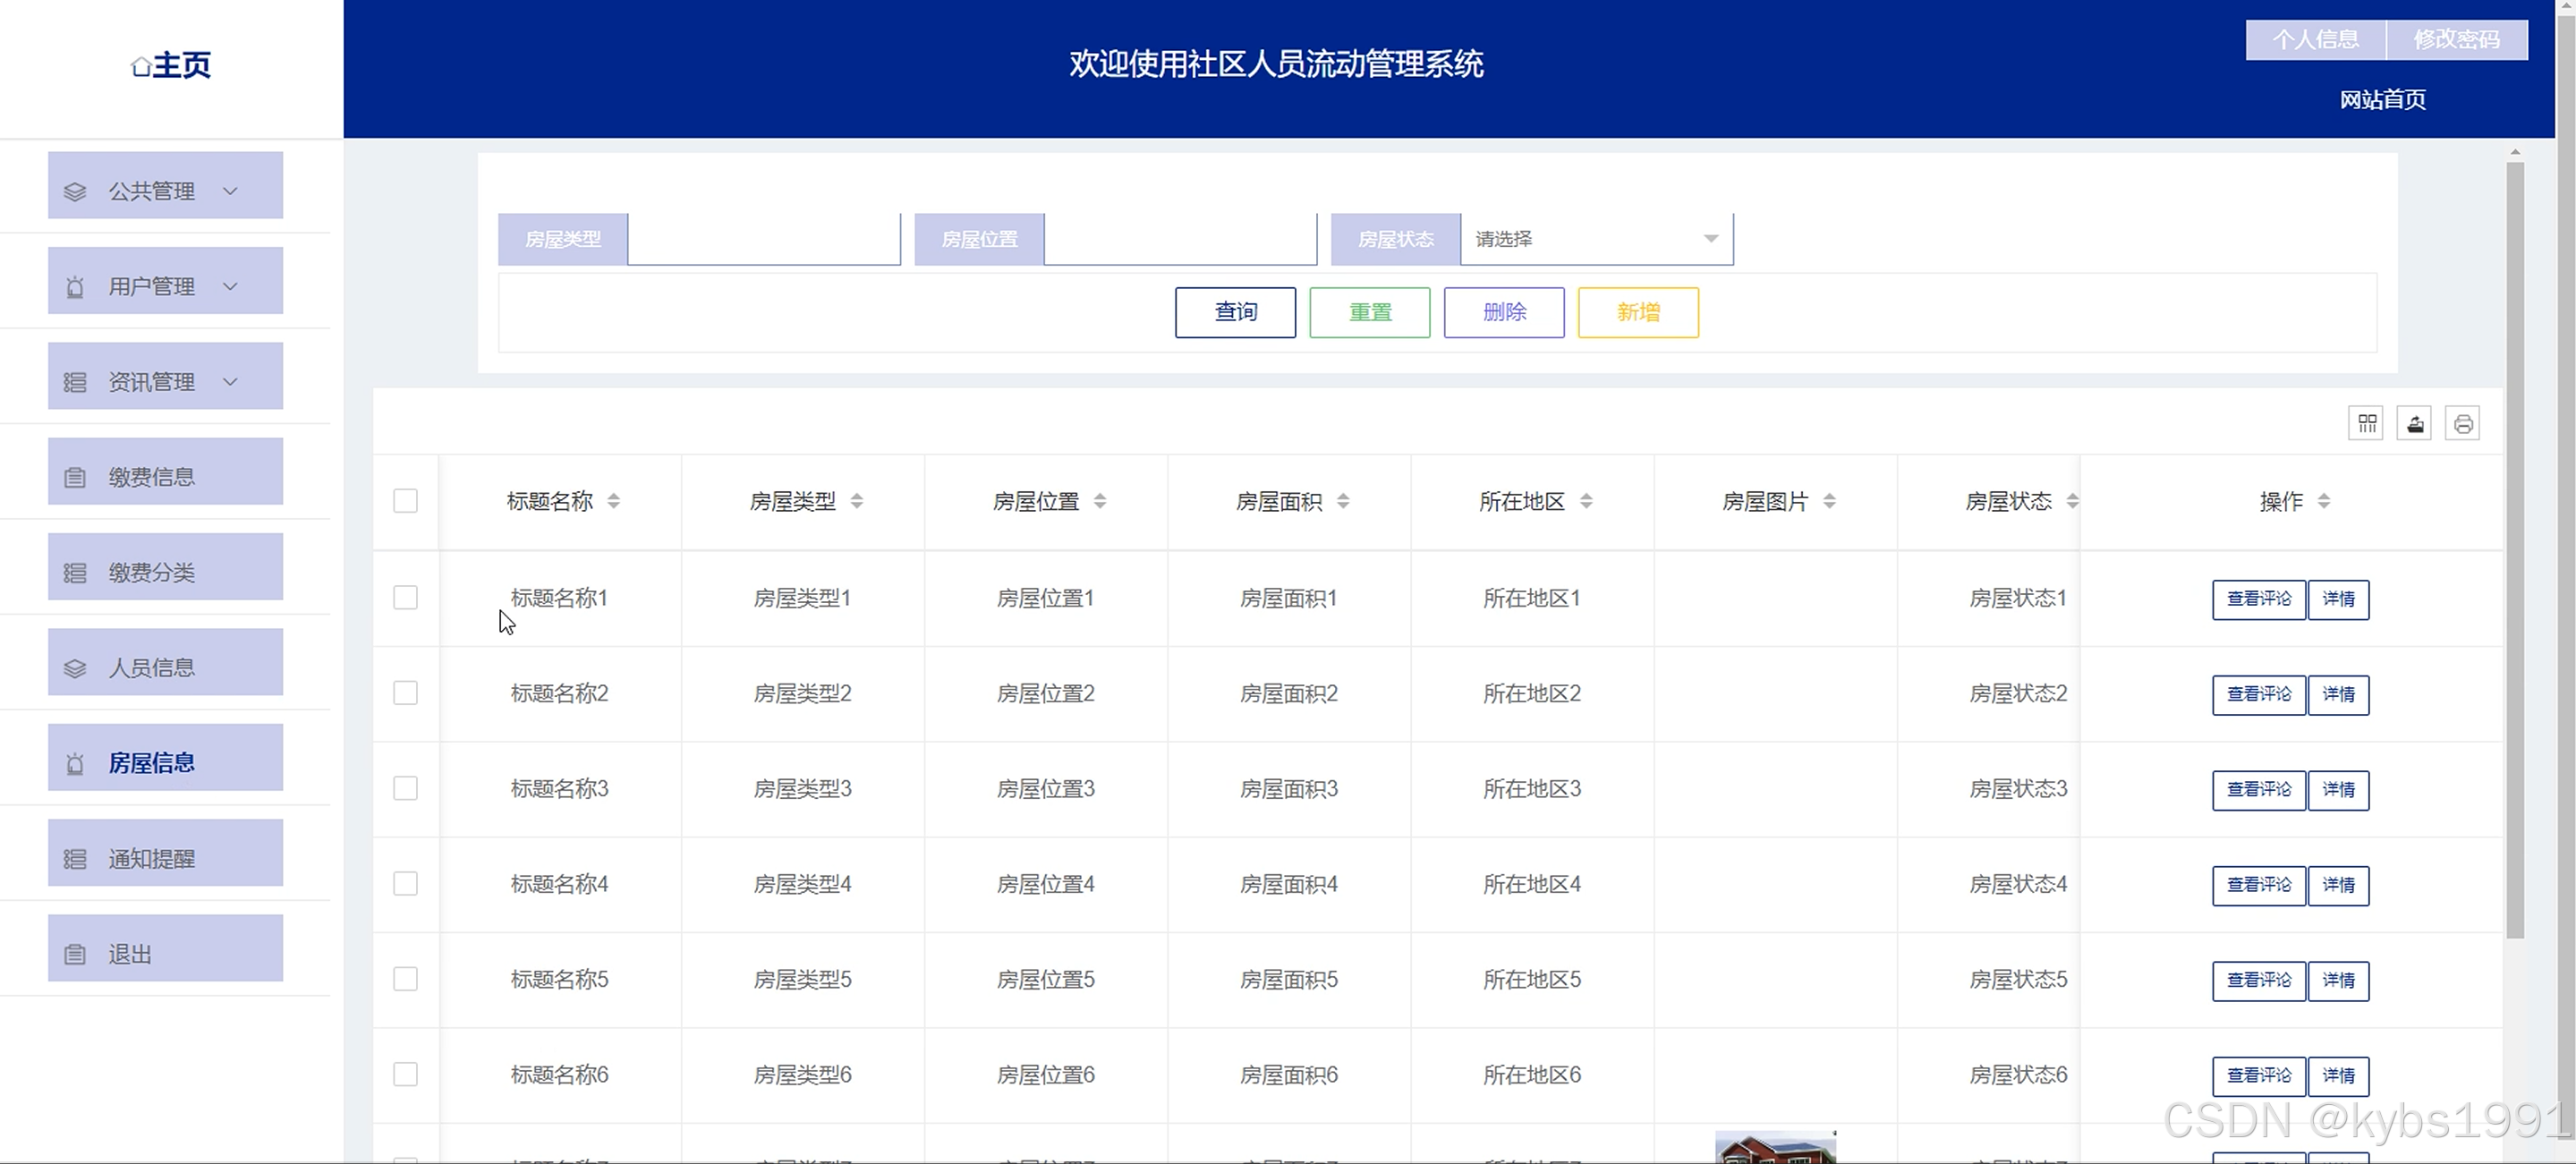The width and height of the screenshot is (2576, 1164).
Task: Open the 通知提醒 sidebar item
Action: click(x=165, y=858)
